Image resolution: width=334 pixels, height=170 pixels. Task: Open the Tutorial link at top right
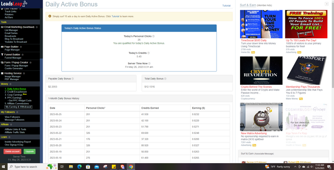point(226,6)
